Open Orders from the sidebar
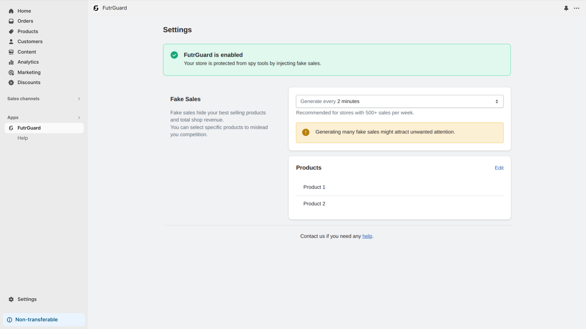Image resolution: width=586 pixels, height=329 pixels. point(25,21)
